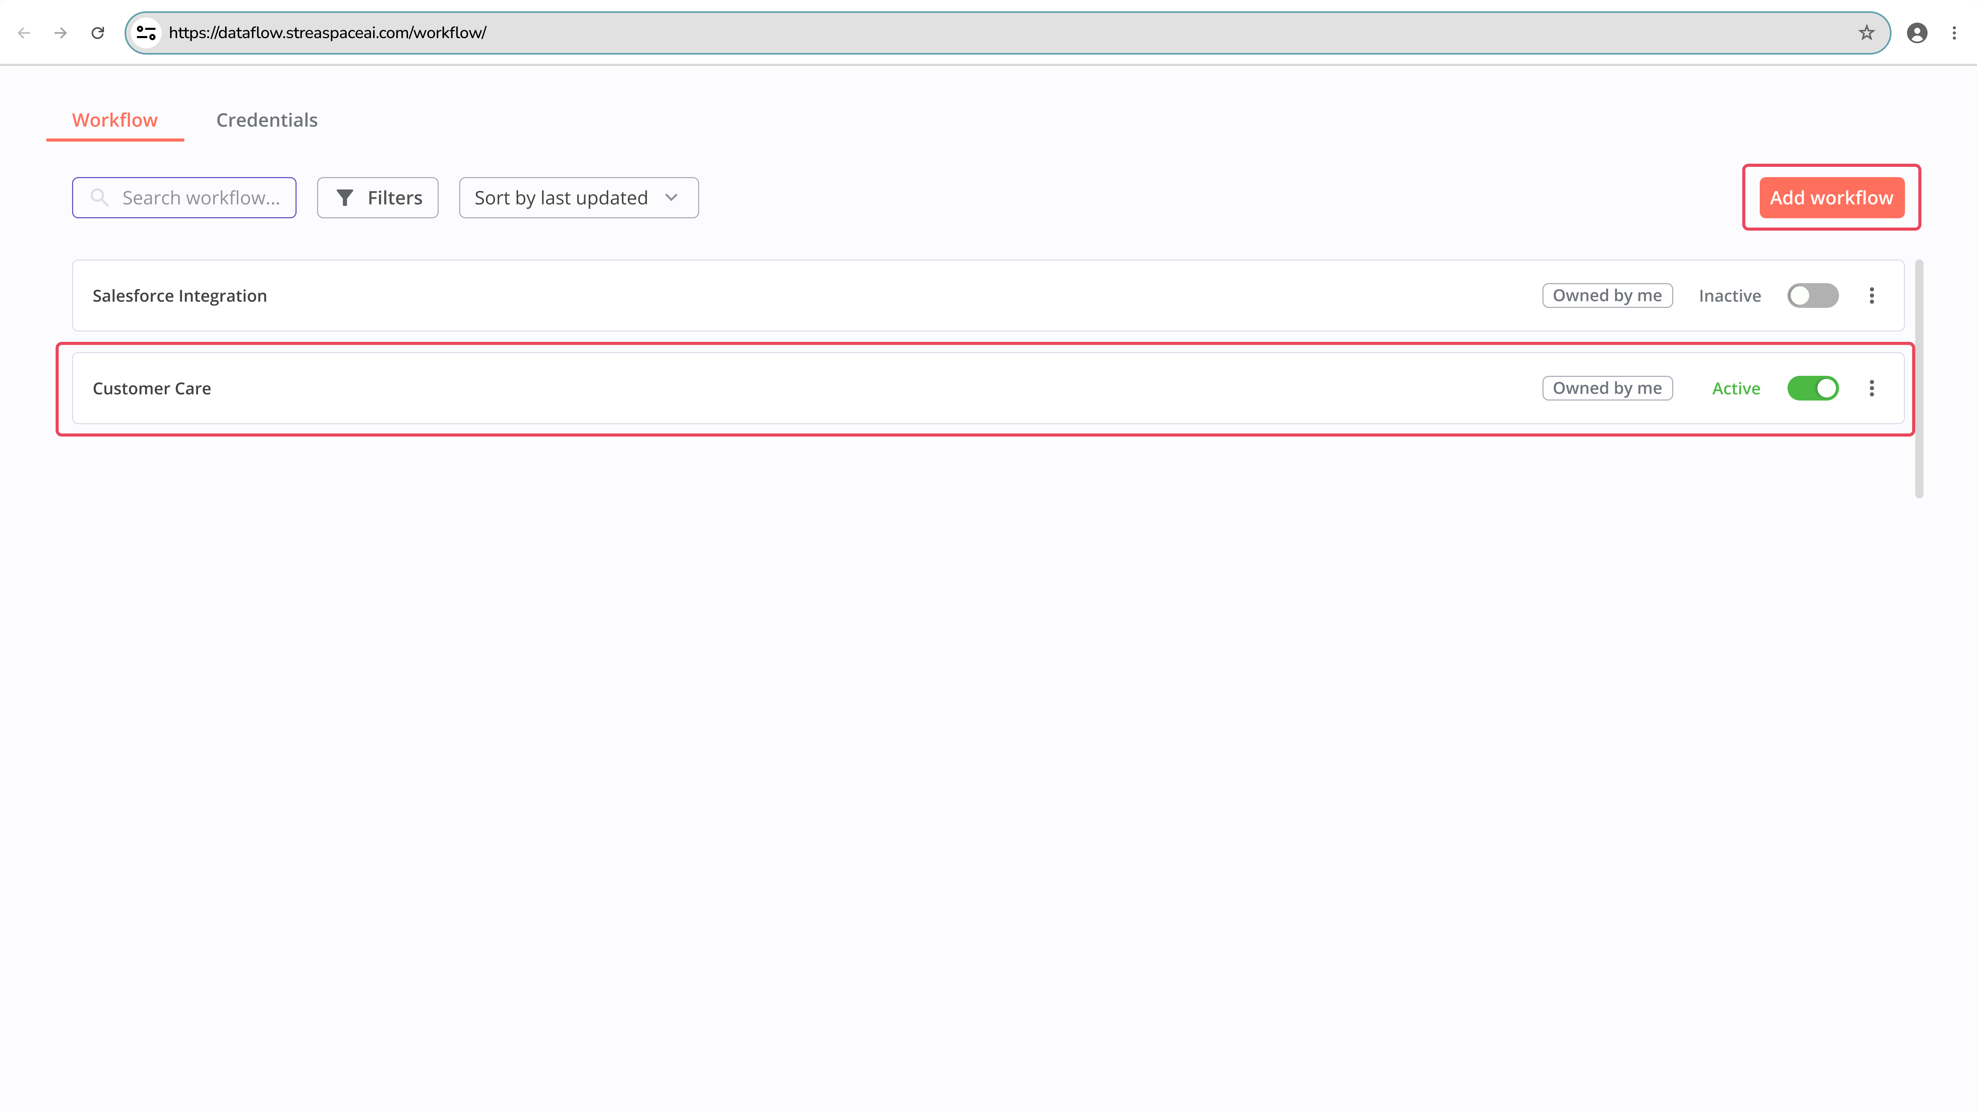Click the workflow list vertical scrollbar

coord(1919,379)
